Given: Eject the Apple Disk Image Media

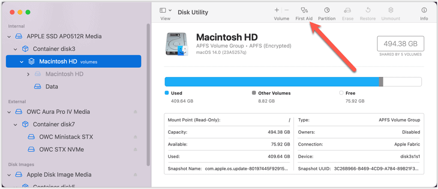Looking at the screenshot, I should 135,175.
